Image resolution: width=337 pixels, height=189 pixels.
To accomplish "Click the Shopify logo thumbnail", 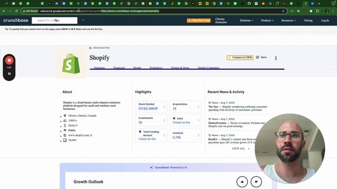I will coord(71,64).
